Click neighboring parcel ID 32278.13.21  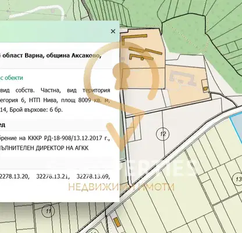click(53, 176)
